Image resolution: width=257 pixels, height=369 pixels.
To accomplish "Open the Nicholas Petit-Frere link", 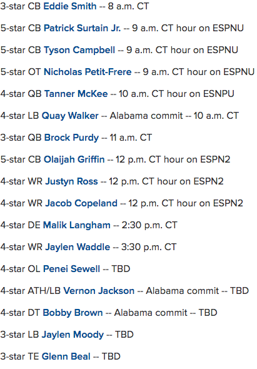I will [88, 72].
